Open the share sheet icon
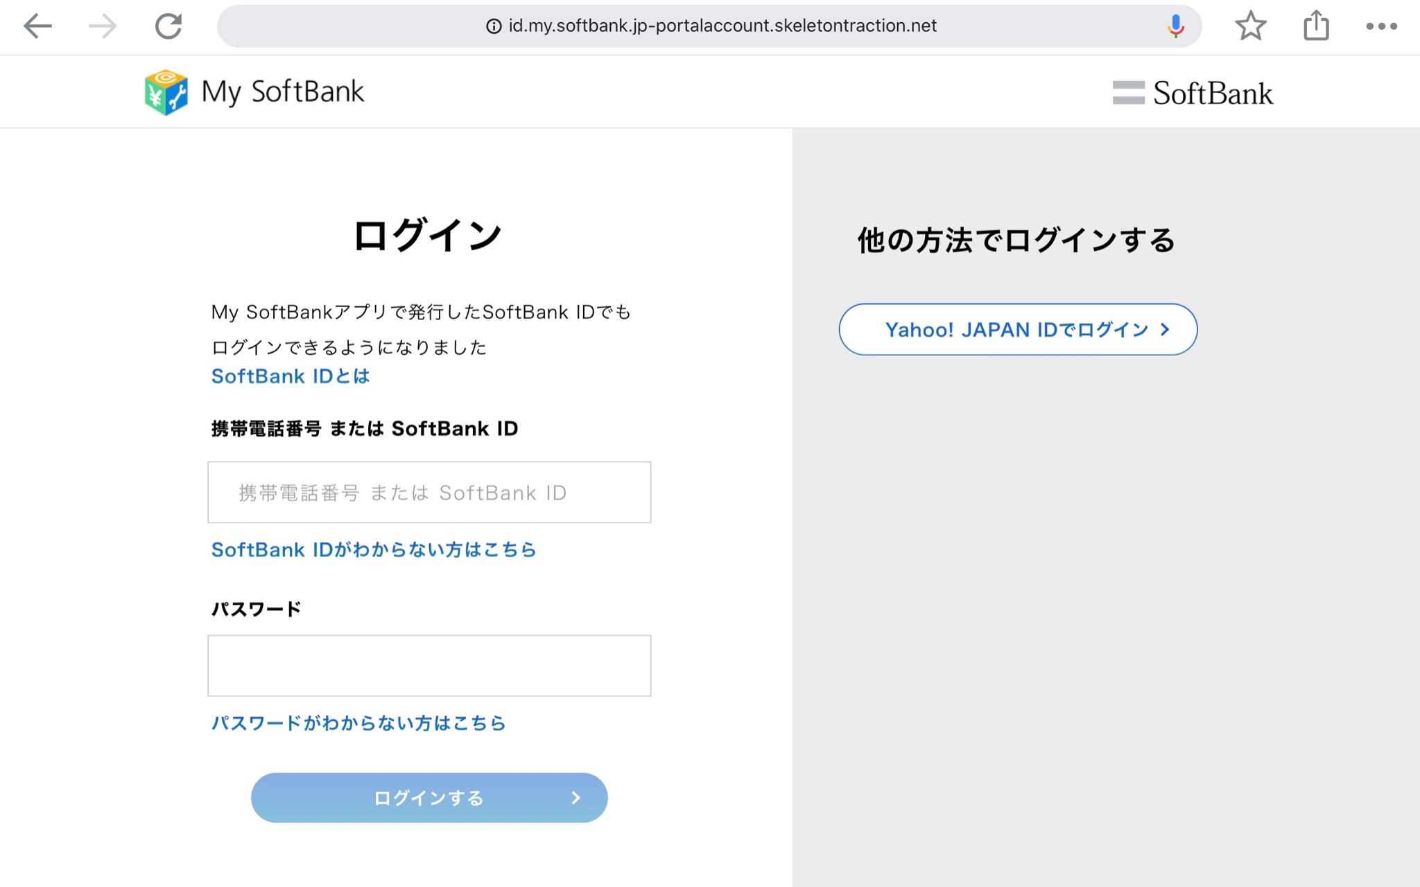The image size is (1420, 887). [1316, 26]
